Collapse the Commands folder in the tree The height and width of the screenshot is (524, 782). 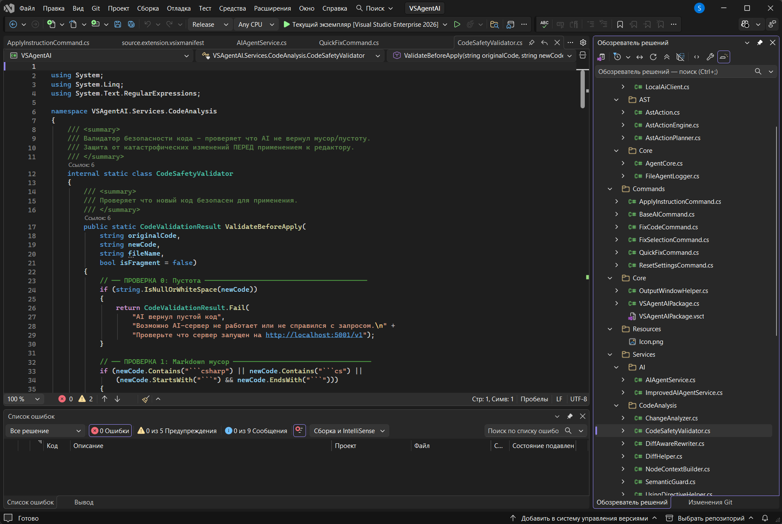tap(610, 189)
